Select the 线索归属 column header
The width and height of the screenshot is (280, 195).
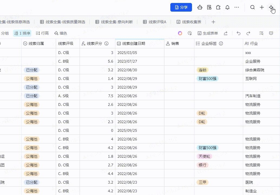pyautogui.click(x=39, y=44)
